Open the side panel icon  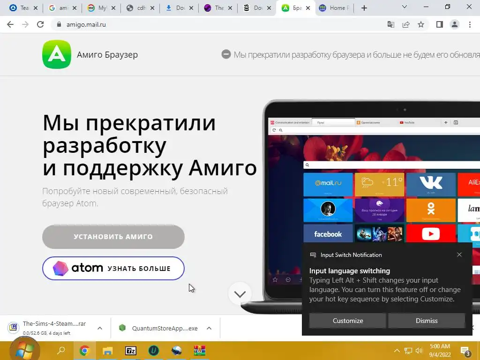[440, 24]
